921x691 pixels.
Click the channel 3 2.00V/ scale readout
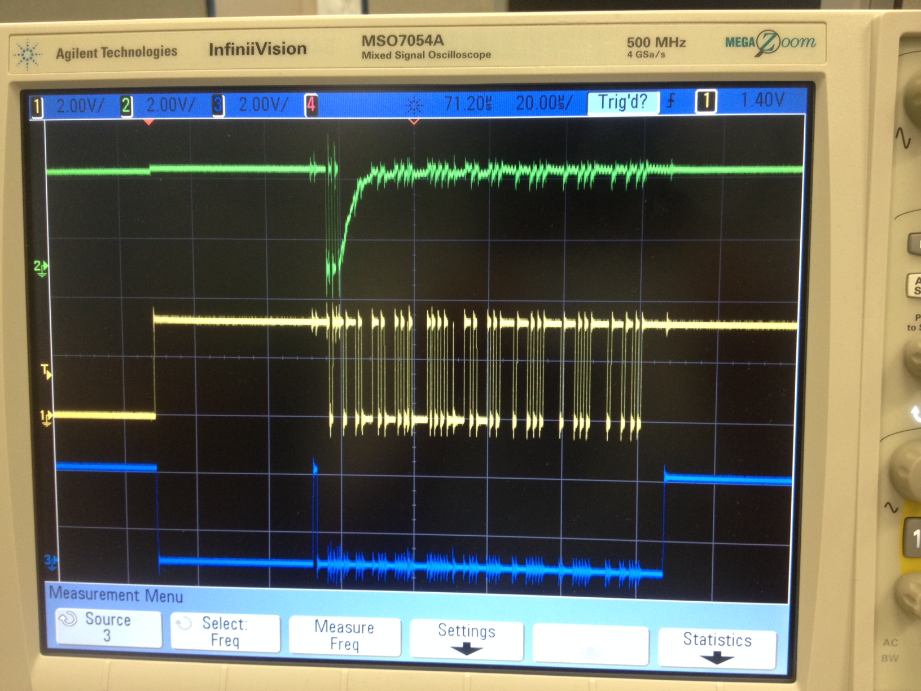[x=263, y=104]
